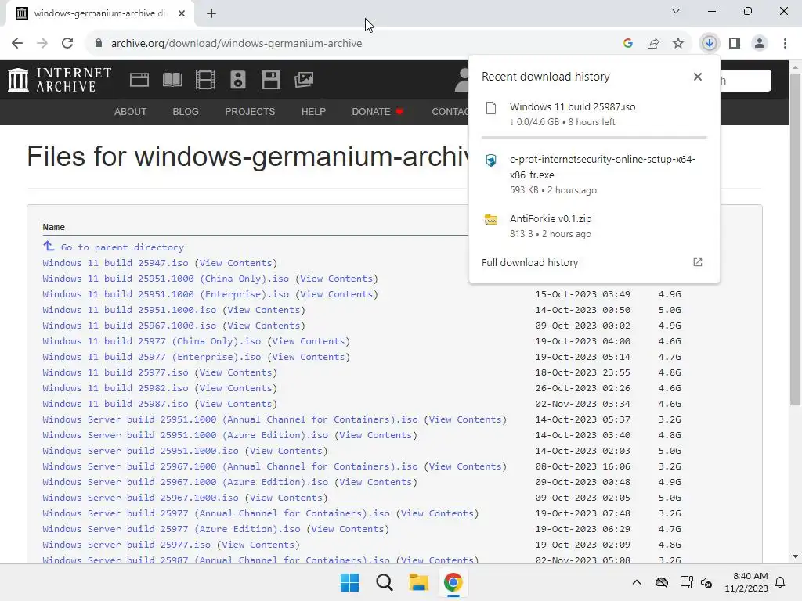Image resolution: width=802 pixels, height=601 pixels.
Task: Click scrollbar down arrow
Action: click(796, 556)
